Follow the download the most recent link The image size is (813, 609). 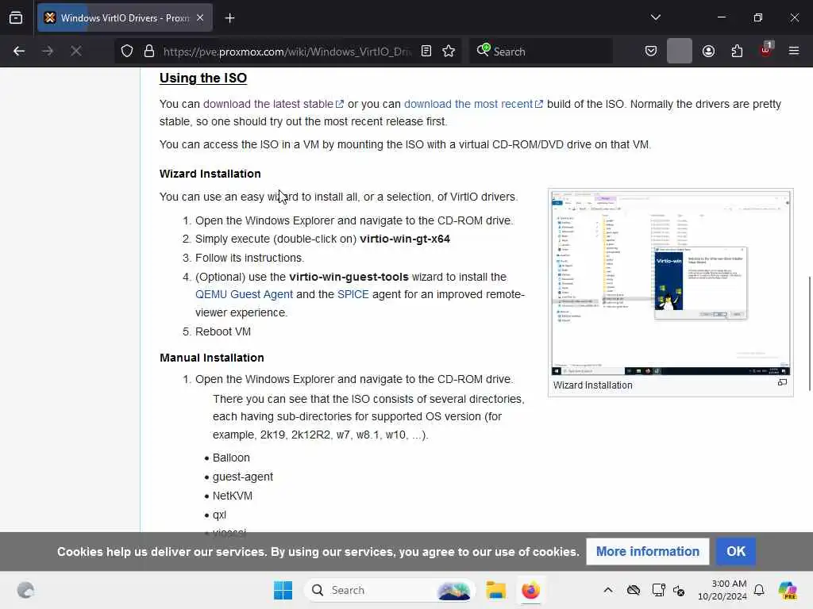coord(473,104)
